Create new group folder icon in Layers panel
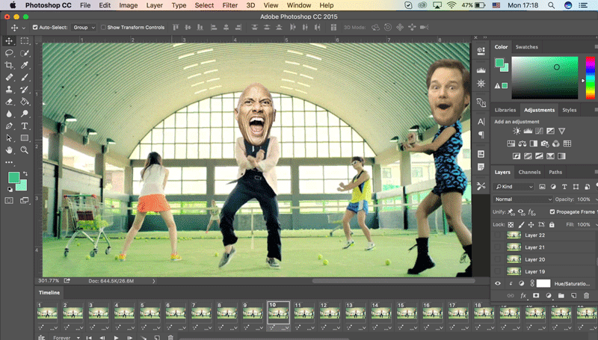 (561, 295)
